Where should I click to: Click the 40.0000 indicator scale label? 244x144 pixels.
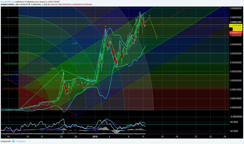tap(234, 131)
